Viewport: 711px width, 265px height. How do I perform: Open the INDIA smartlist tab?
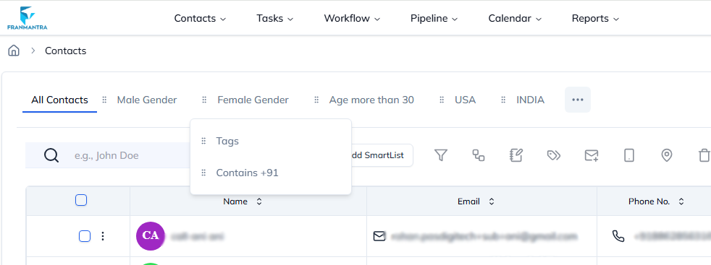(x=530, y=100)
